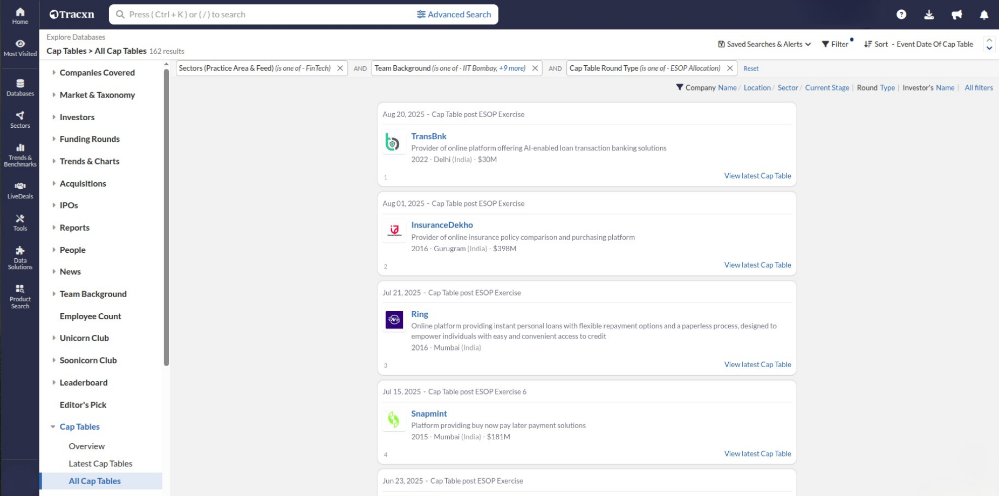Open the Overview item under Cap Tables
999x496 pixels.
point(86,446)
